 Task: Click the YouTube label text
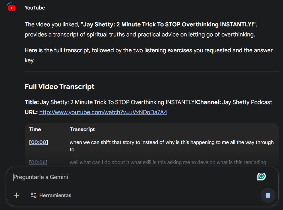point(35,8)
